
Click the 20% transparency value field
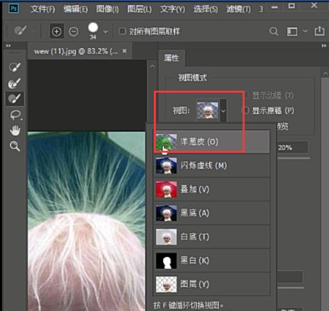[293, 148]
